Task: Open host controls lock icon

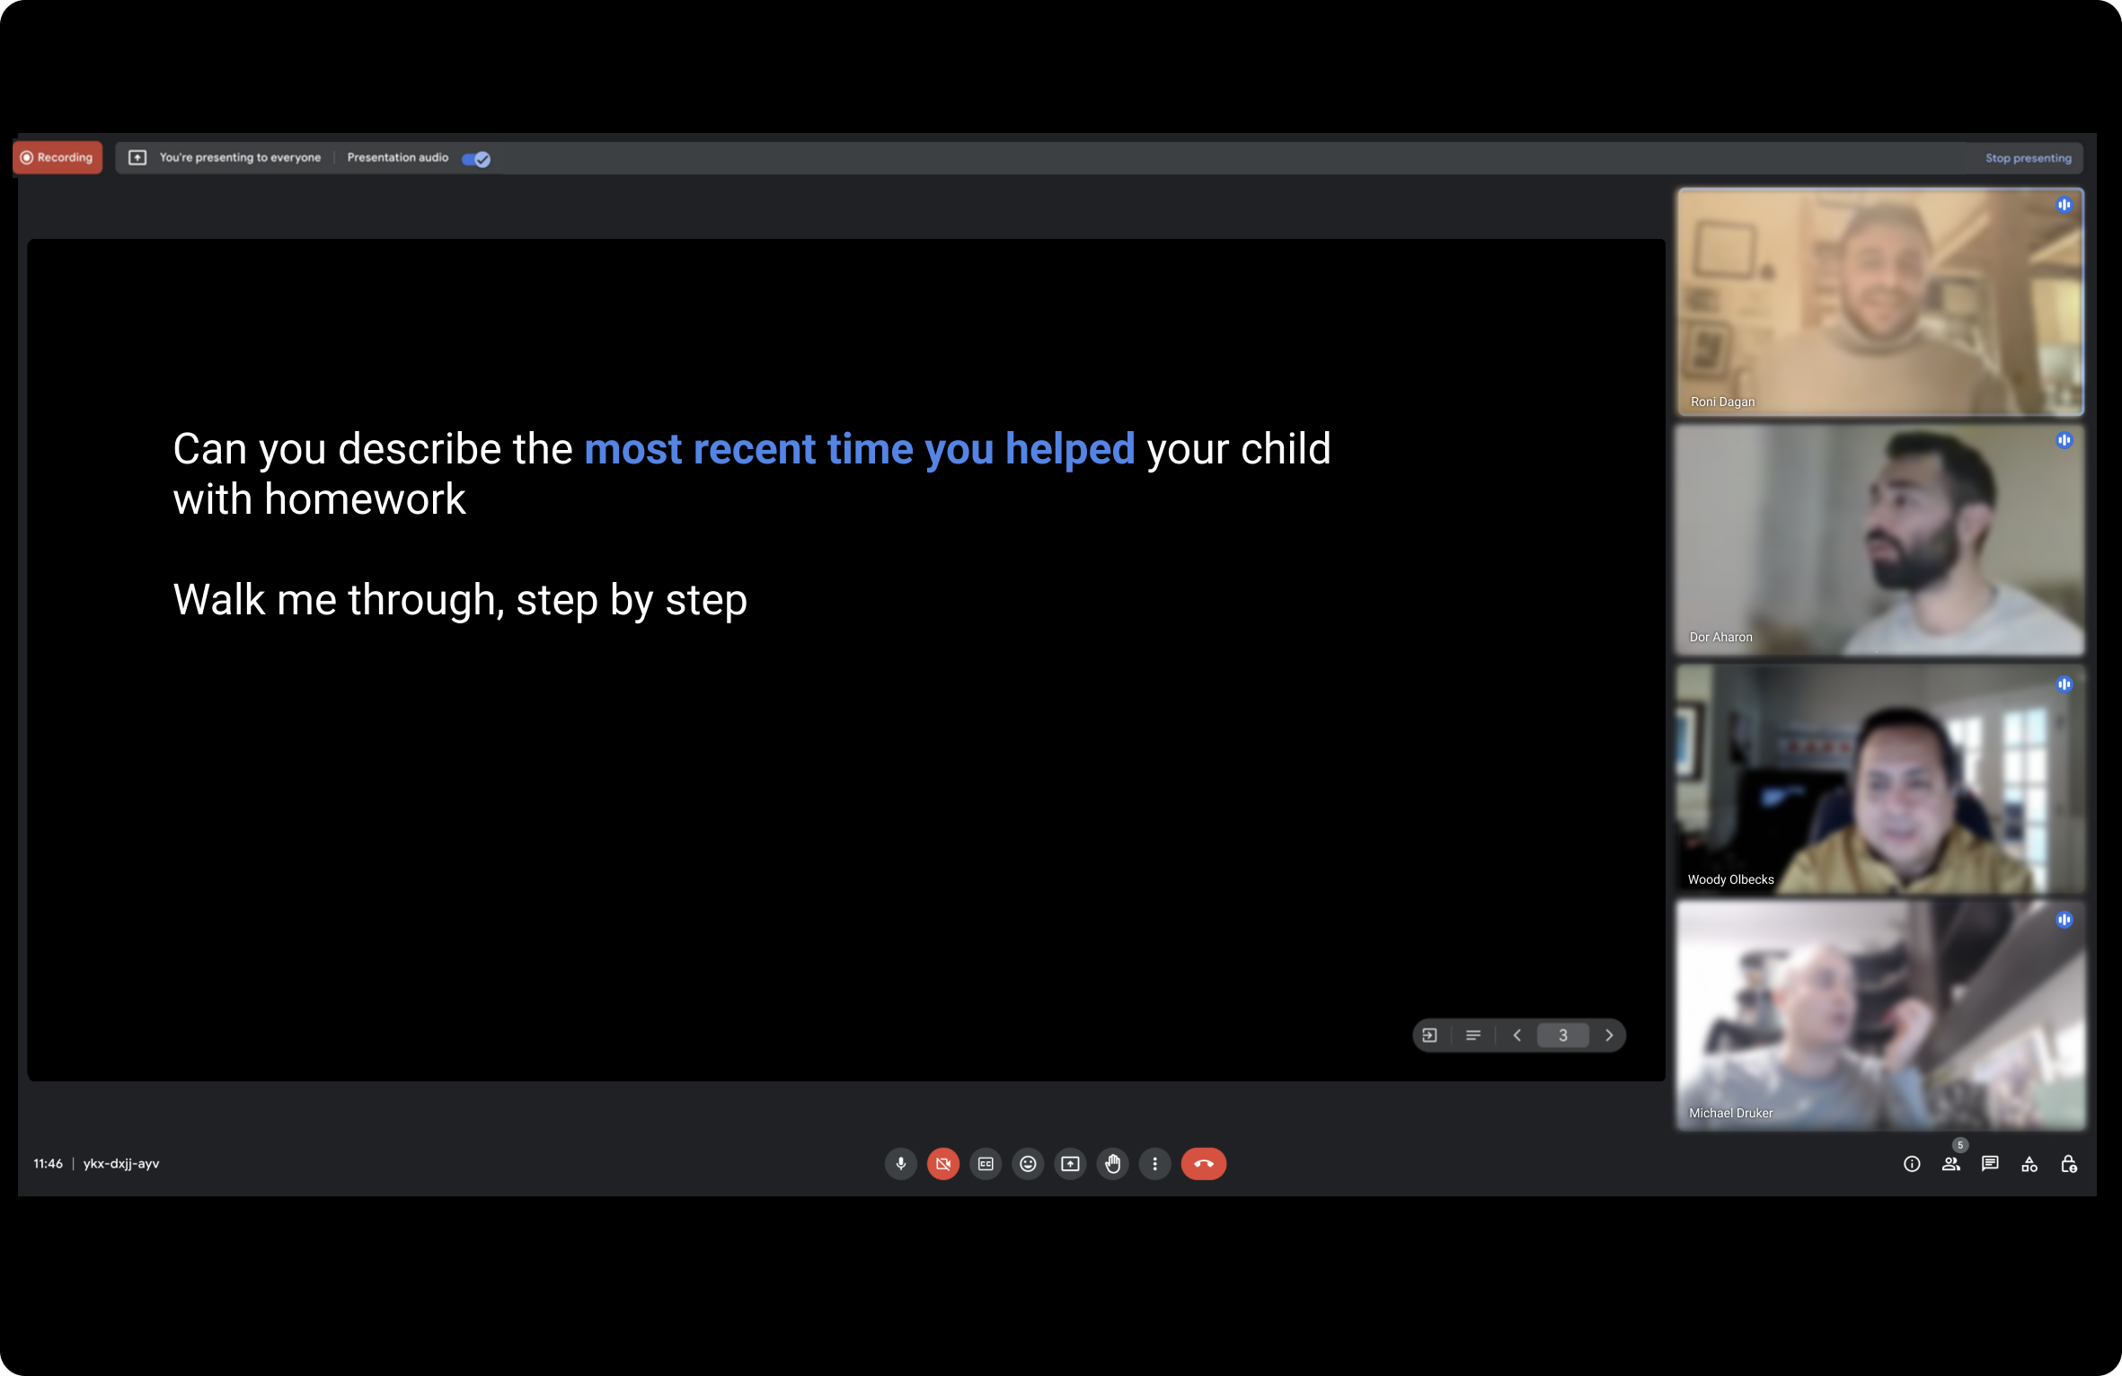Action: [2068, 1164]
